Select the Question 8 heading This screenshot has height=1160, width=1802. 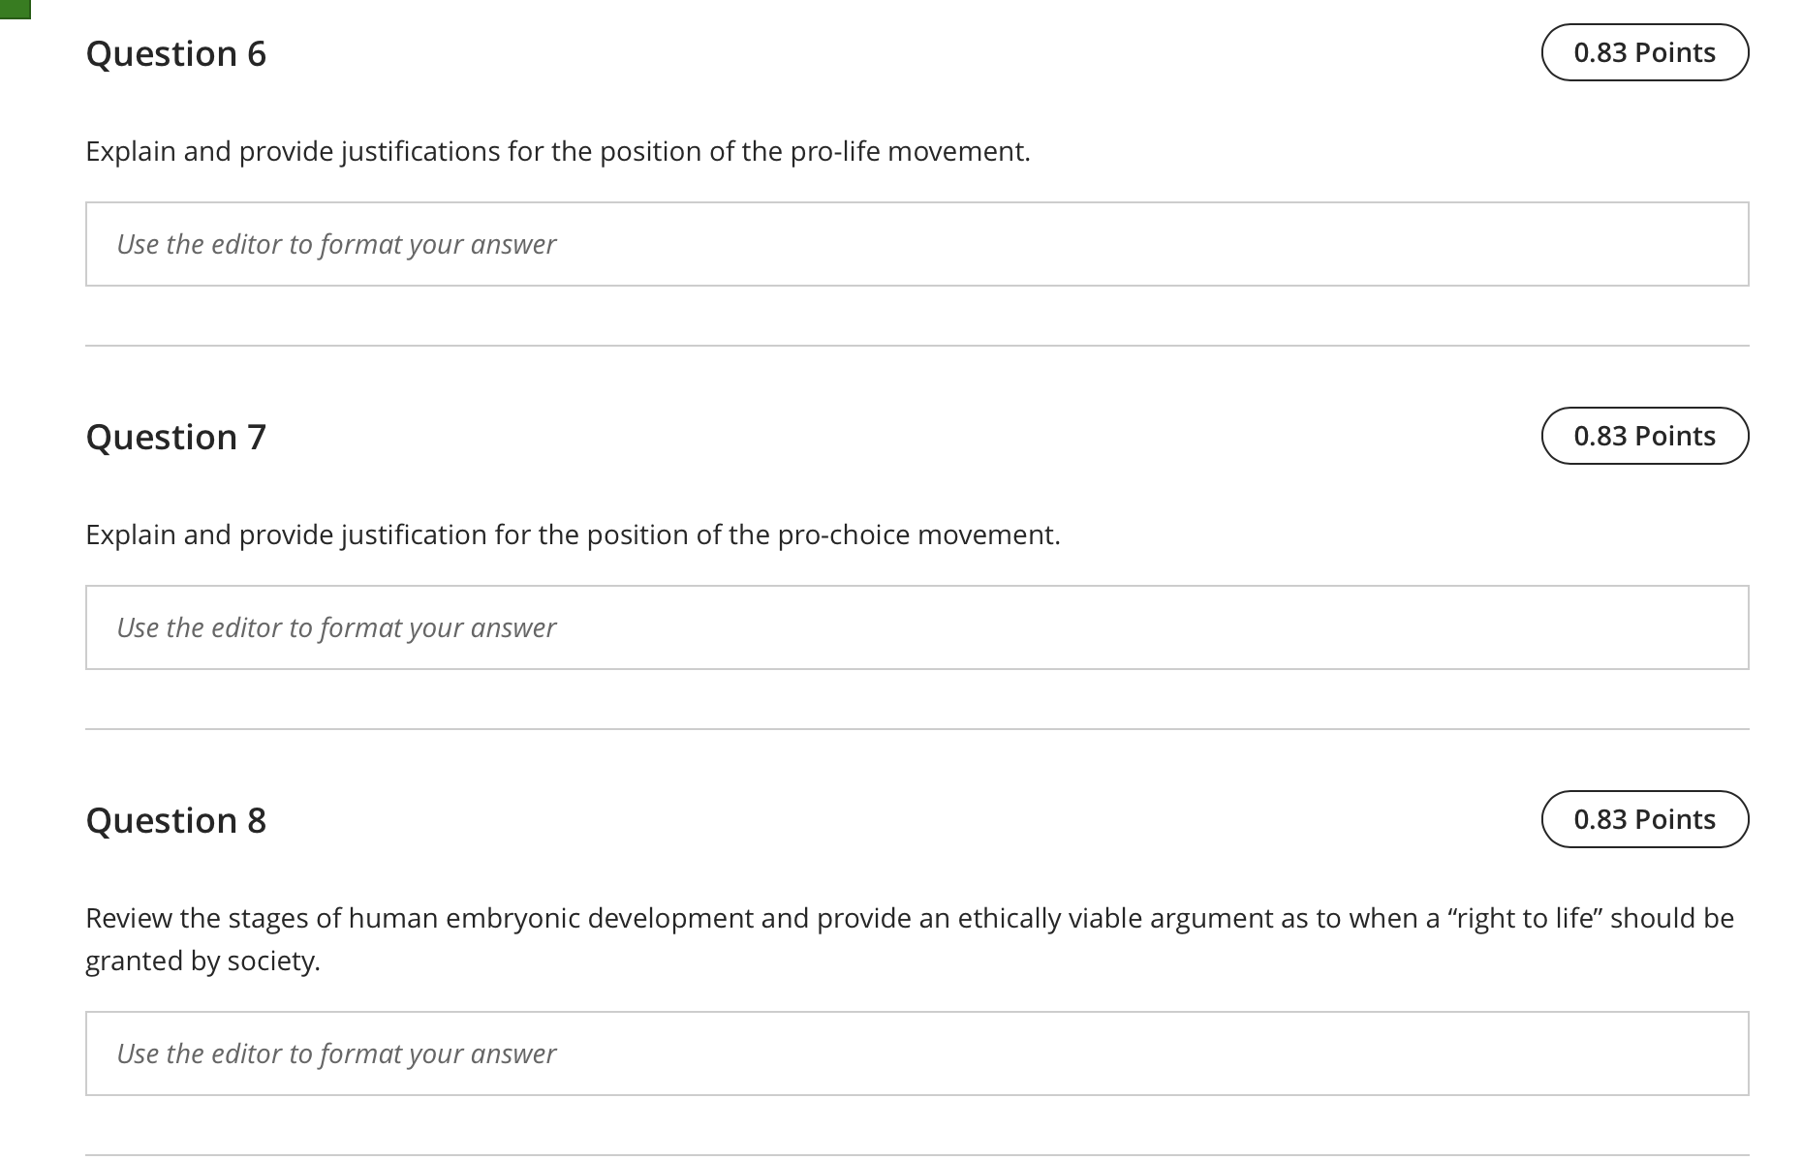coord(176,820)
